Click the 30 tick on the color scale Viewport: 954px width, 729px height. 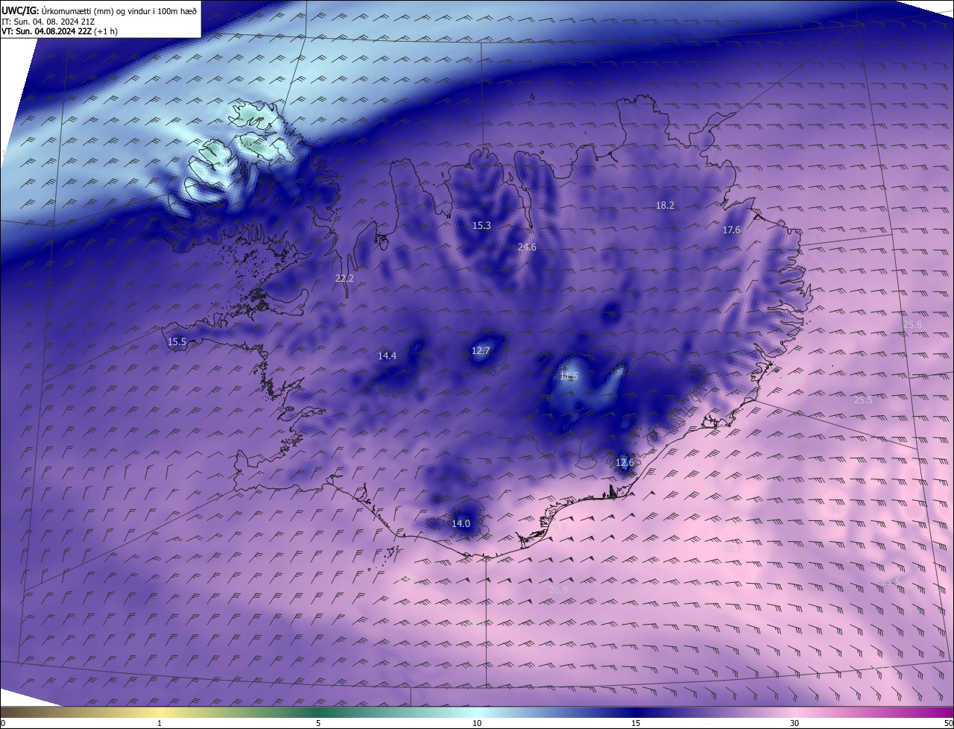[795, 723]
